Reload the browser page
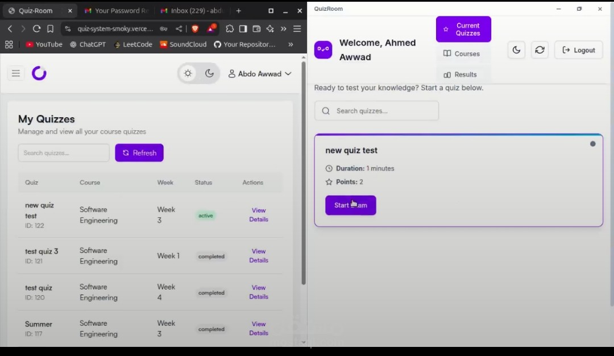 36,28
